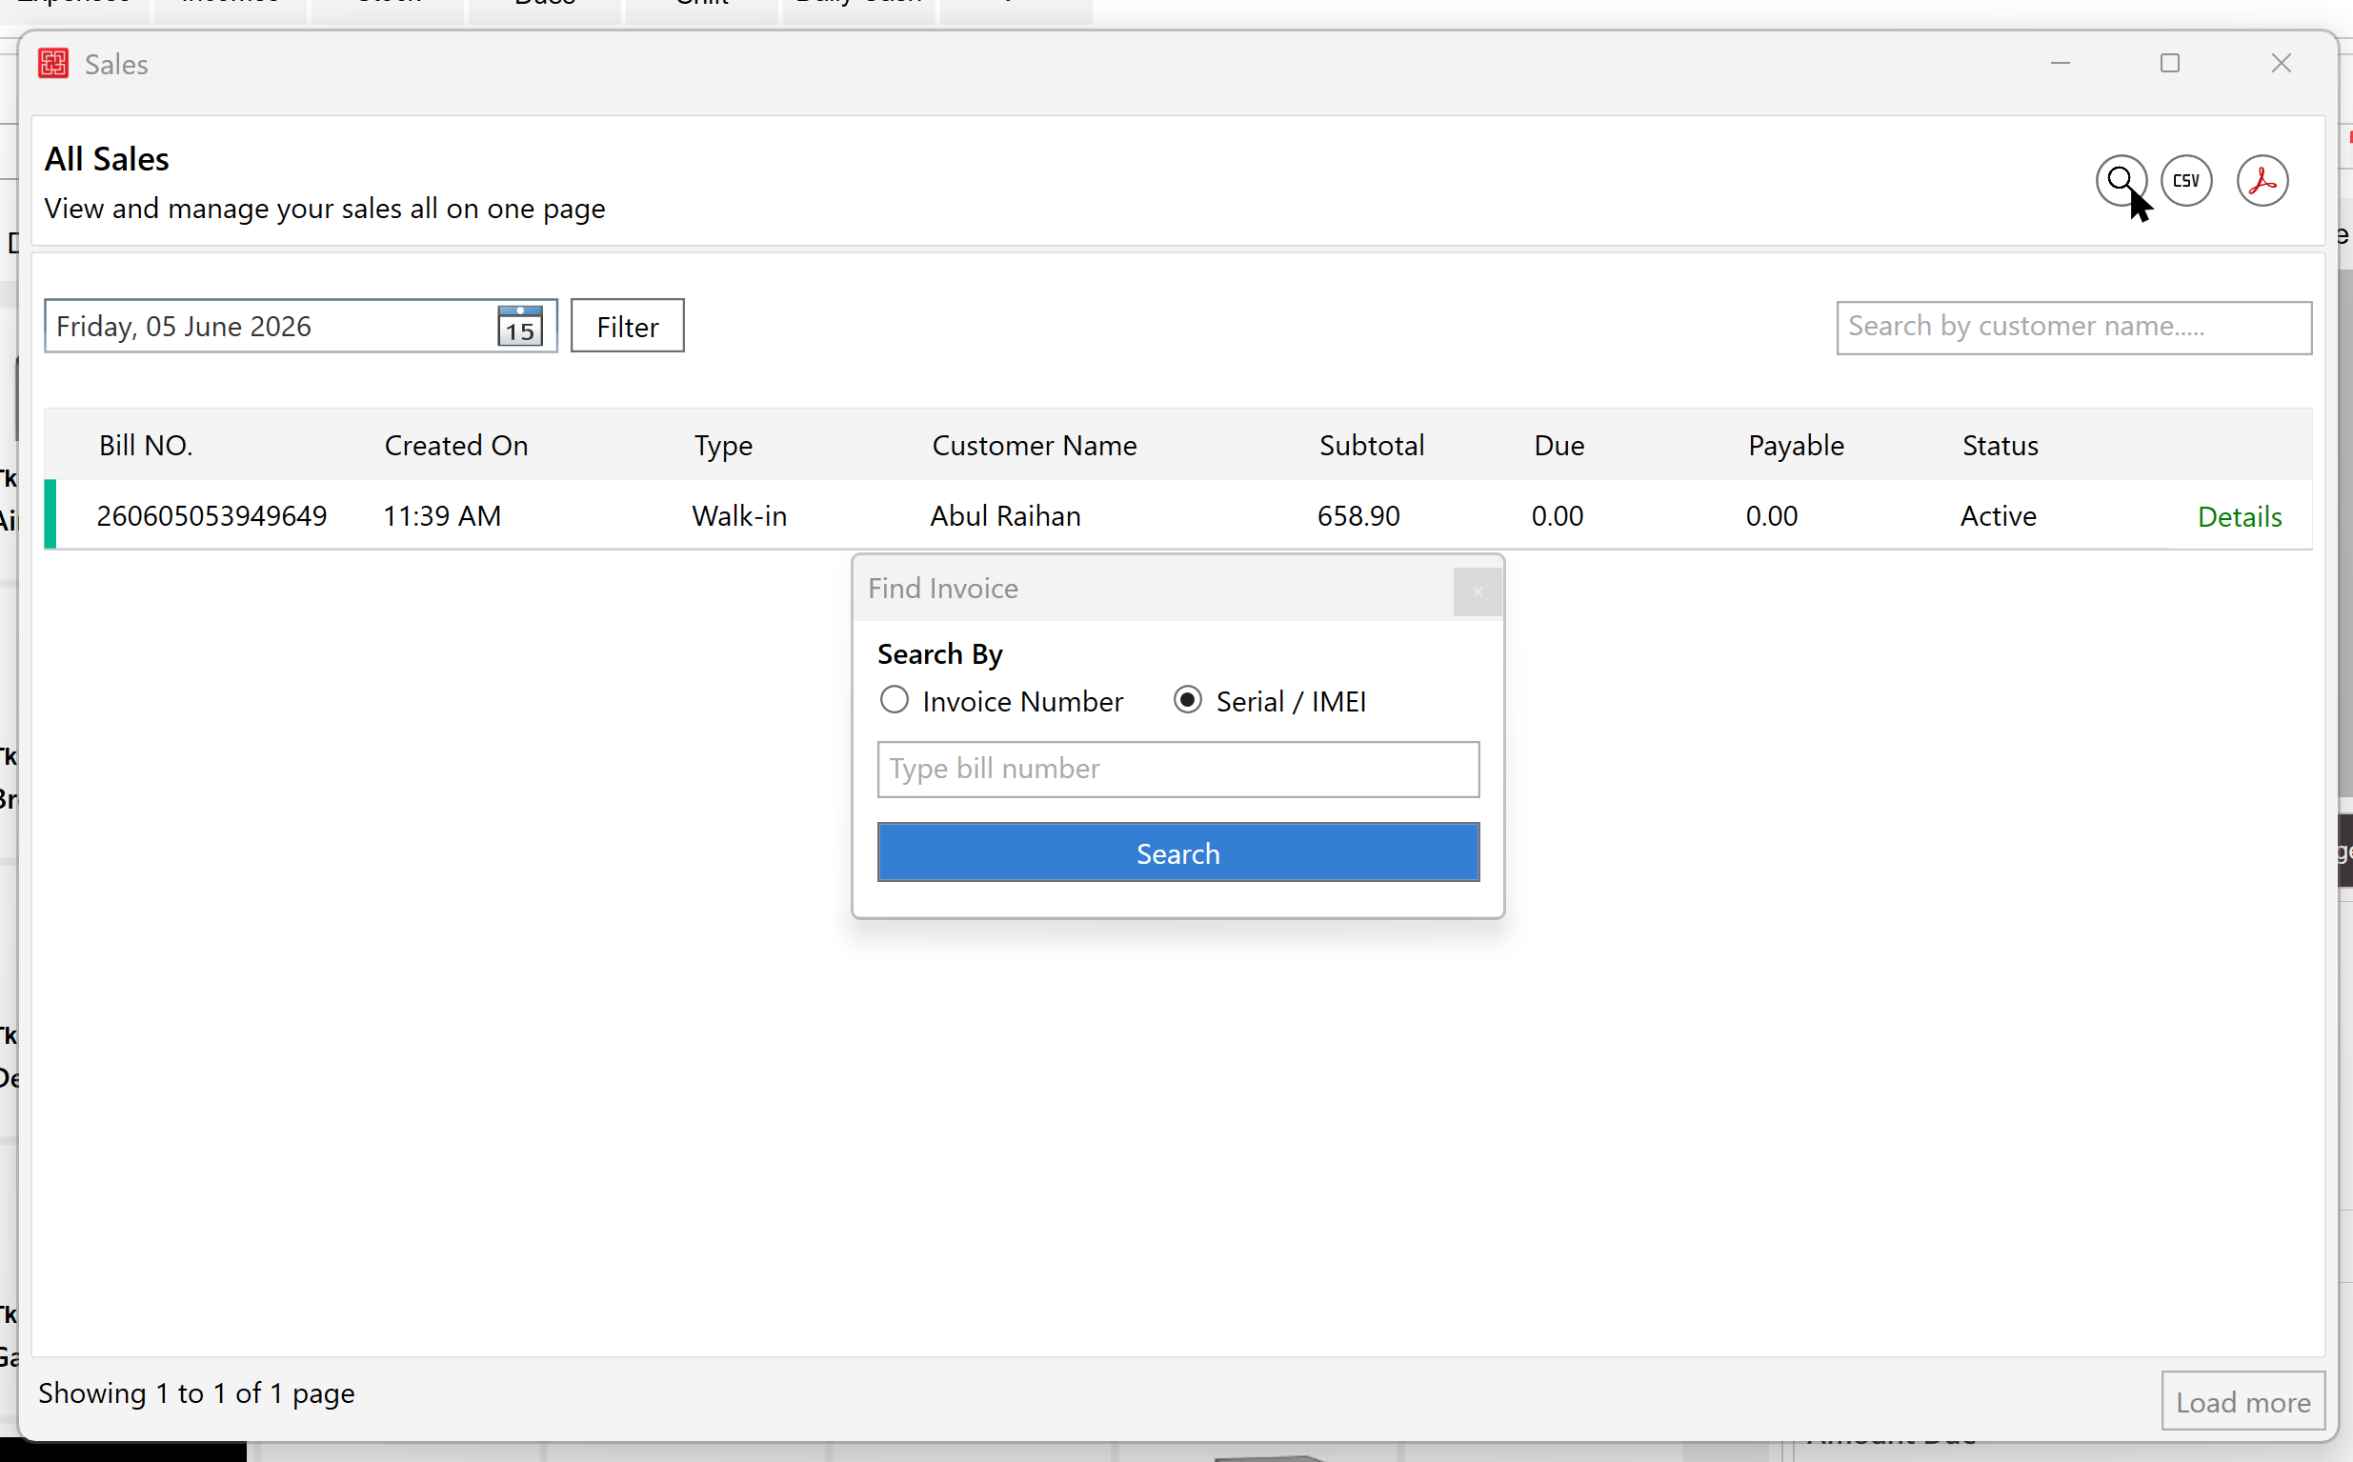Click the blue Search button
This screenshot has width=2353, height=1462.
point(1178,852)
